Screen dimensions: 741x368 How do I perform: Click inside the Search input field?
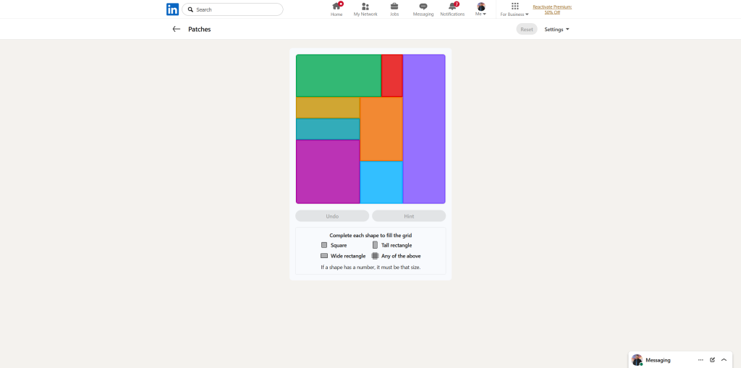(x=232, y=9)
